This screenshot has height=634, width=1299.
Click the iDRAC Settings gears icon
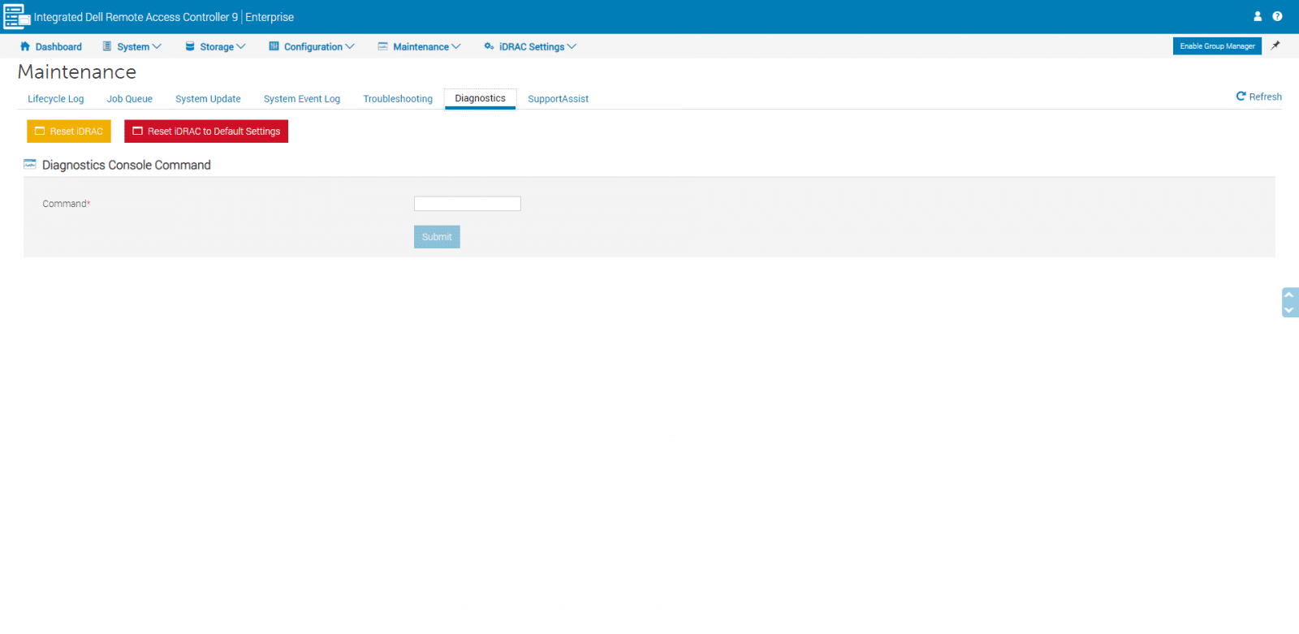pos(489,46)
